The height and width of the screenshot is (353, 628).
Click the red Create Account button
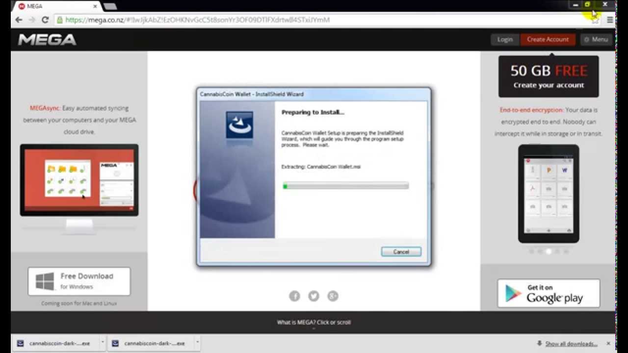point(548,40)
